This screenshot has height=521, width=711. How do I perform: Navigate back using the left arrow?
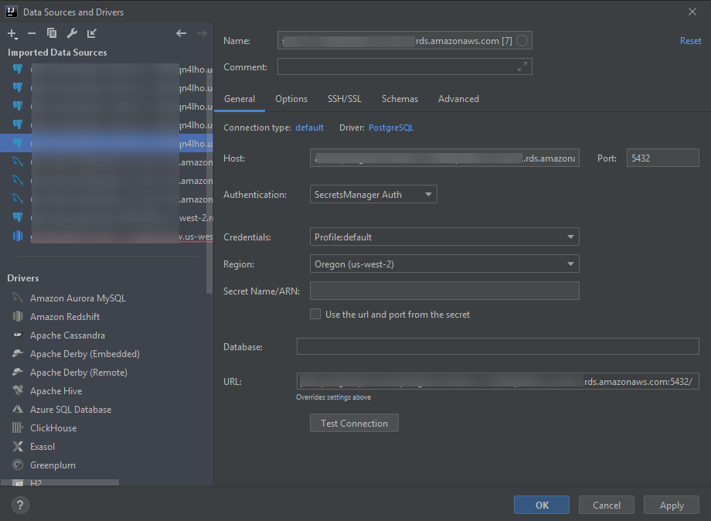182,34
